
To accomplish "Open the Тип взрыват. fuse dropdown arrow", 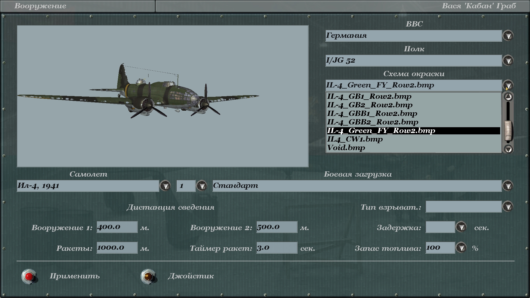I will coord(508,206).
